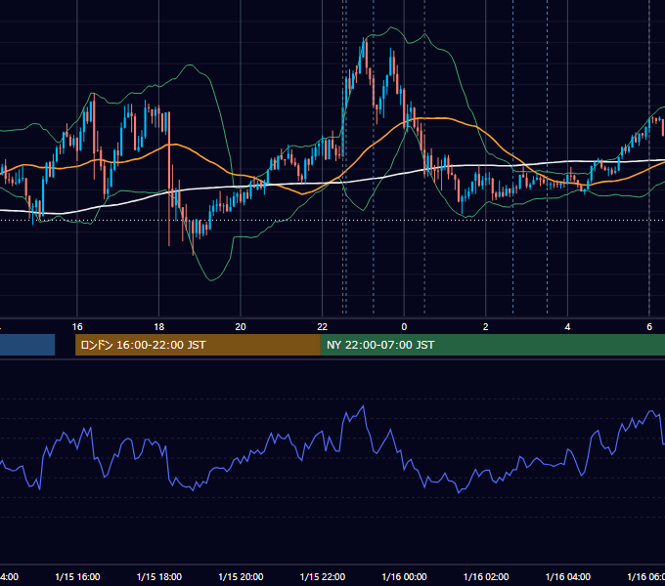Click the 22 hour axis label
Image resolution: width=665 pixels, height=586 pixels.
(x=323, y=327)
